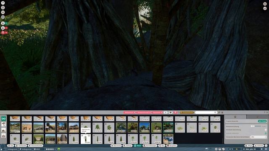Switch to the second darker settings panel tab

pyautogui.click(x=257, y=117)
